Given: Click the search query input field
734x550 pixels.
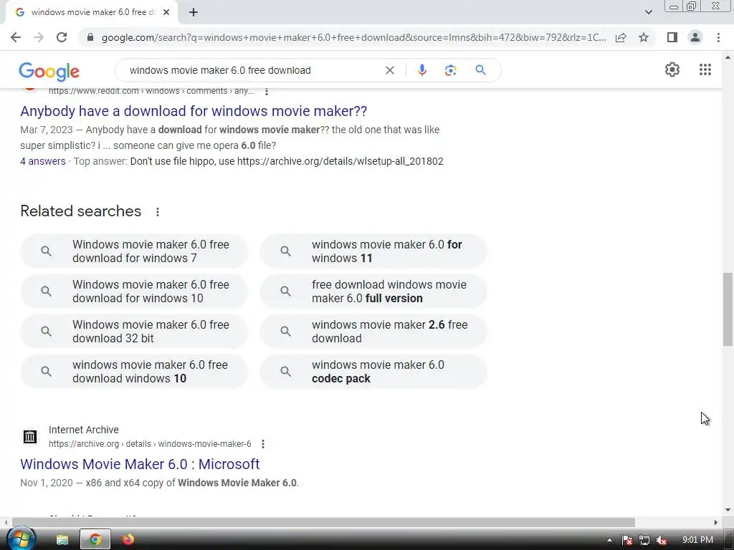Looking at the screenshot, I should click(253, 70).
